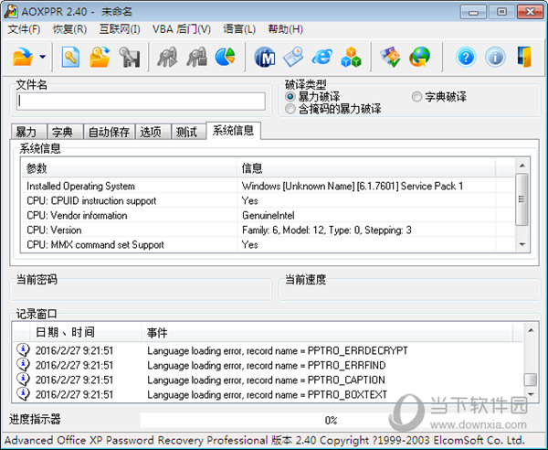Click the log window scrollbar thumb
The height and width of the screenshot is (450, 548).
pyautogui.click(x=531, y=380)
